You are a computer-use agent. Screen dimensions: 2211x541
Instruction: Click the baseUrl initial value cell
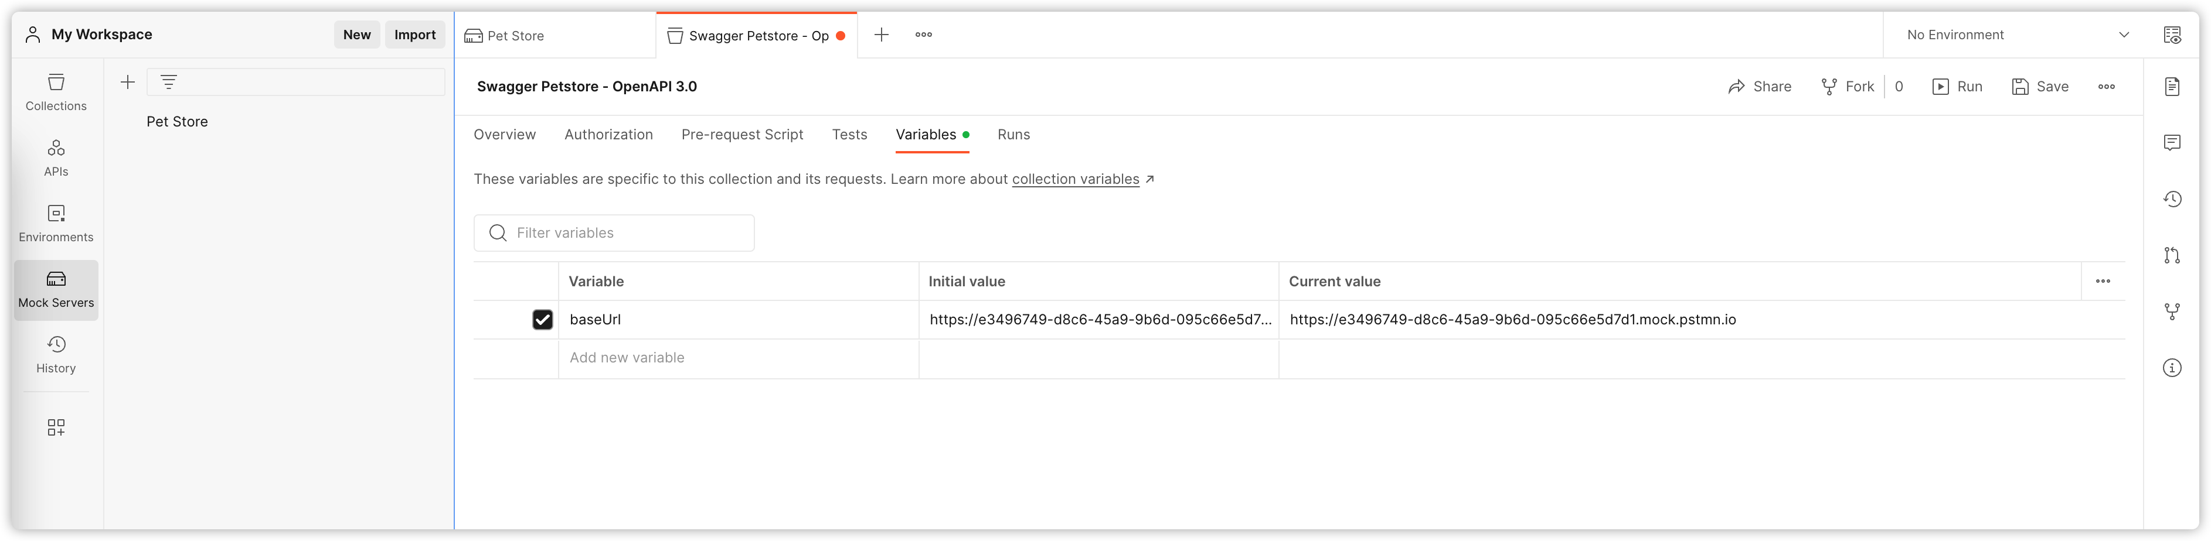1098,320
